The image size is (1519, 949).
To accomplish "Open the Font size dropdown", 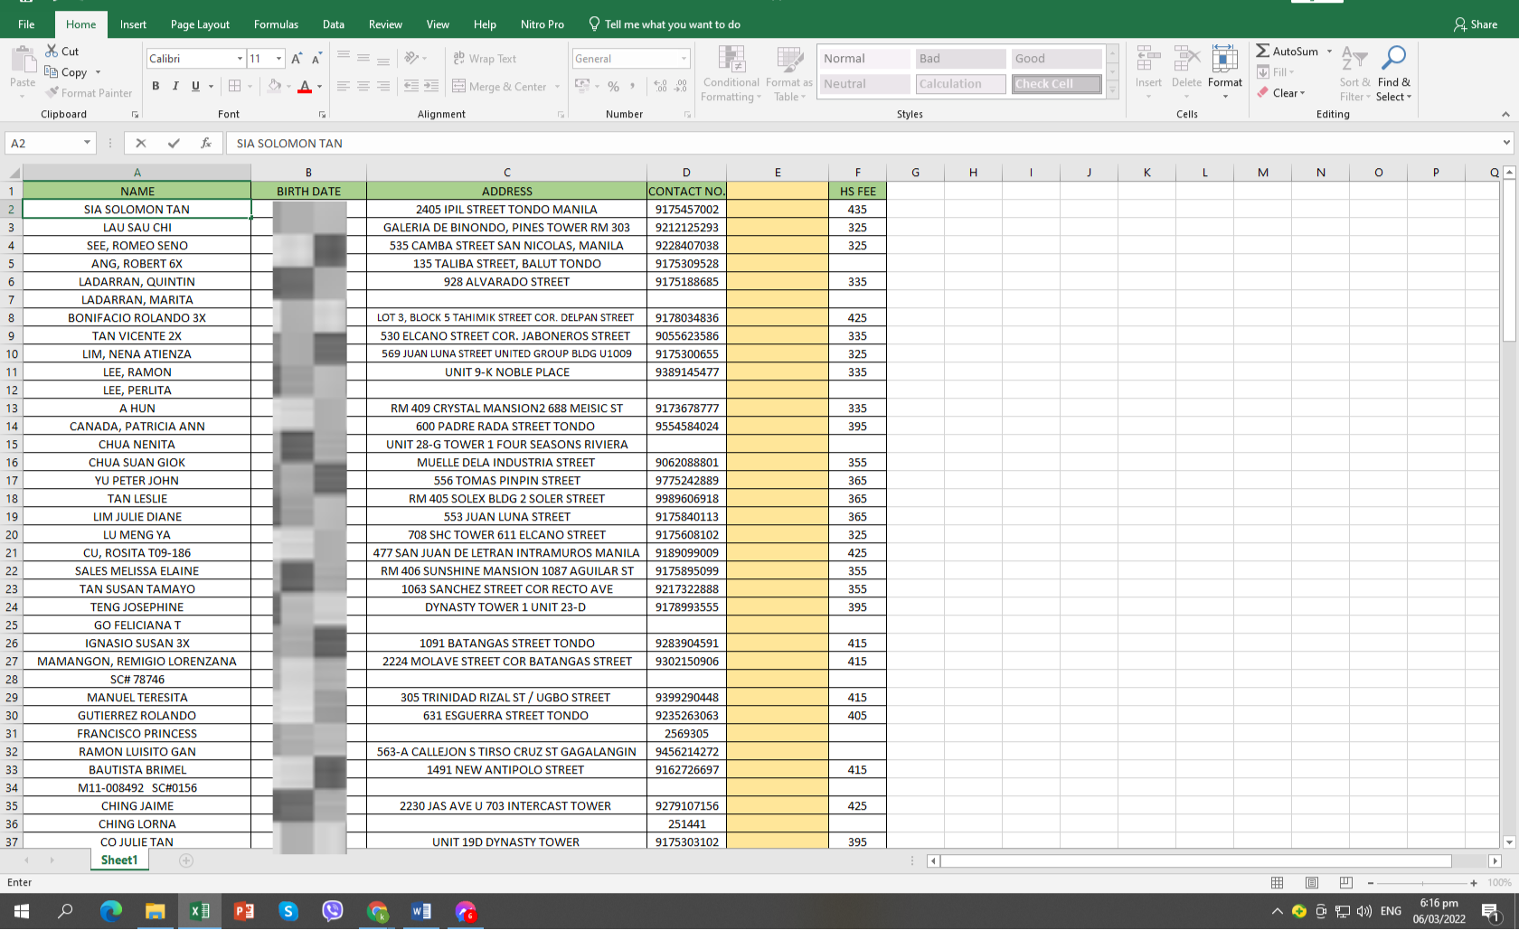I will click(278, 59).
